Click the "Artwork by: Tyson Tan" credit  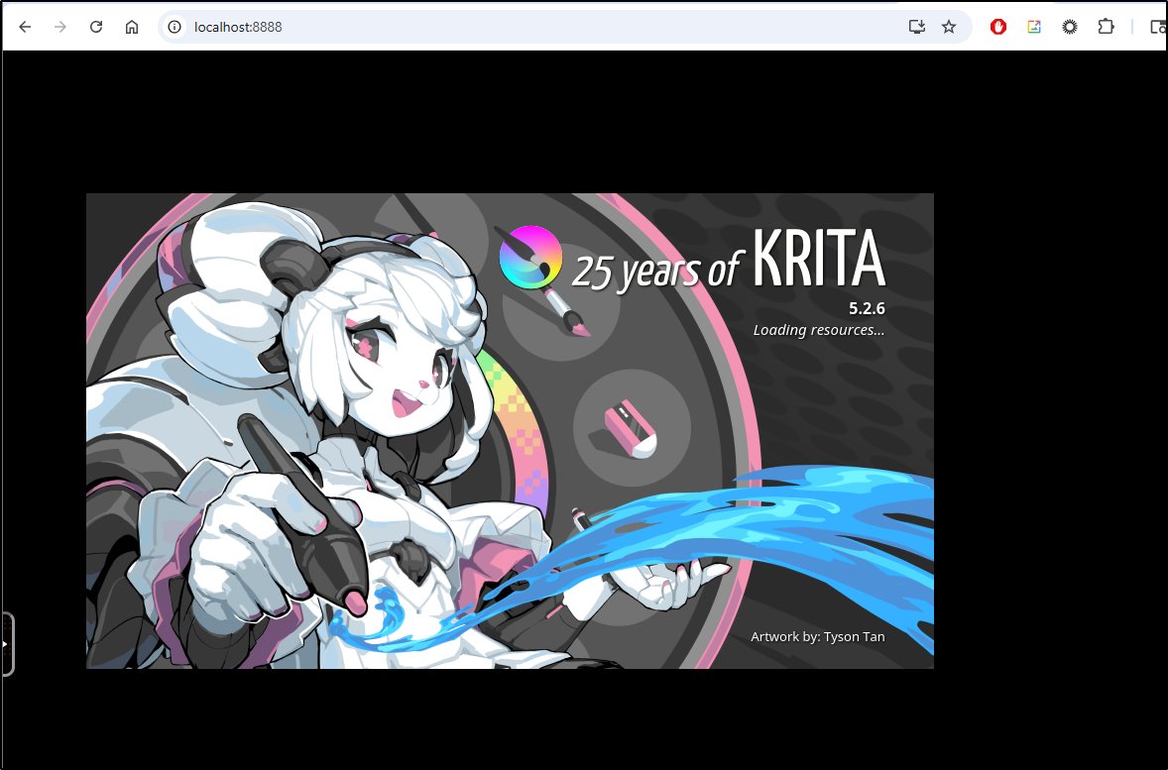[818, 636]
